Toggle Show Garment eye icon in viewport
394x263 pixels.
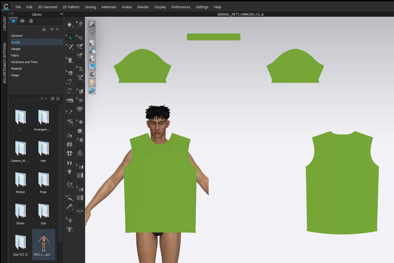coord(92,43)
